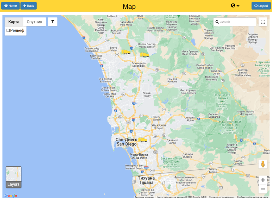Image resolution: width=272 pixels, height=198 pixels.
Task: Open the Layers thumbnail
Action: pos(14,177)
